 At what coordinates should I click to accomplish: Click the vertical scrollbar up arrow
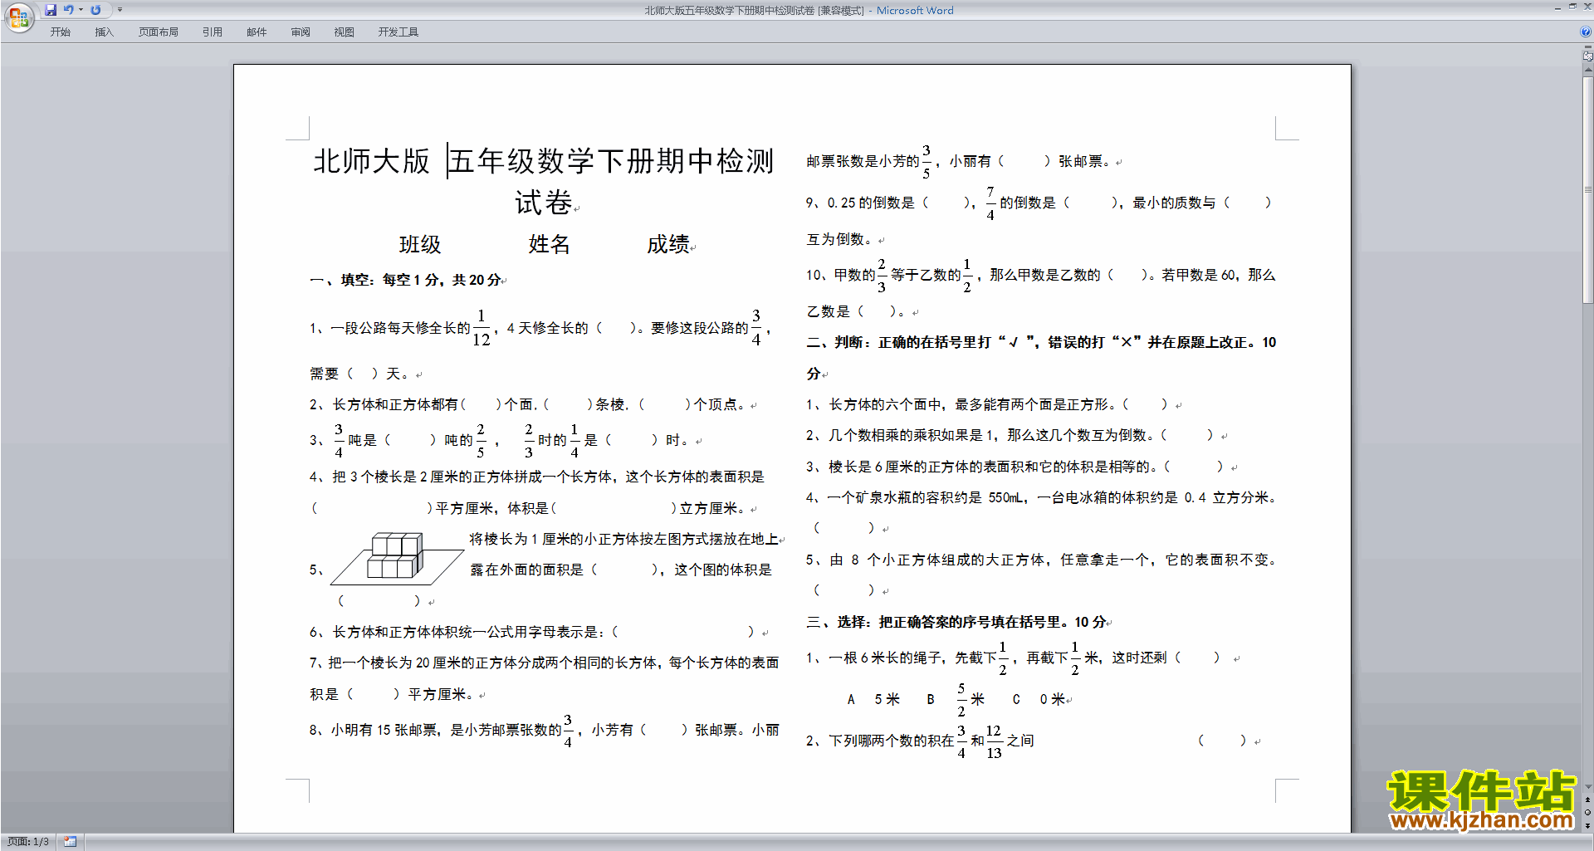(1588, 71)
